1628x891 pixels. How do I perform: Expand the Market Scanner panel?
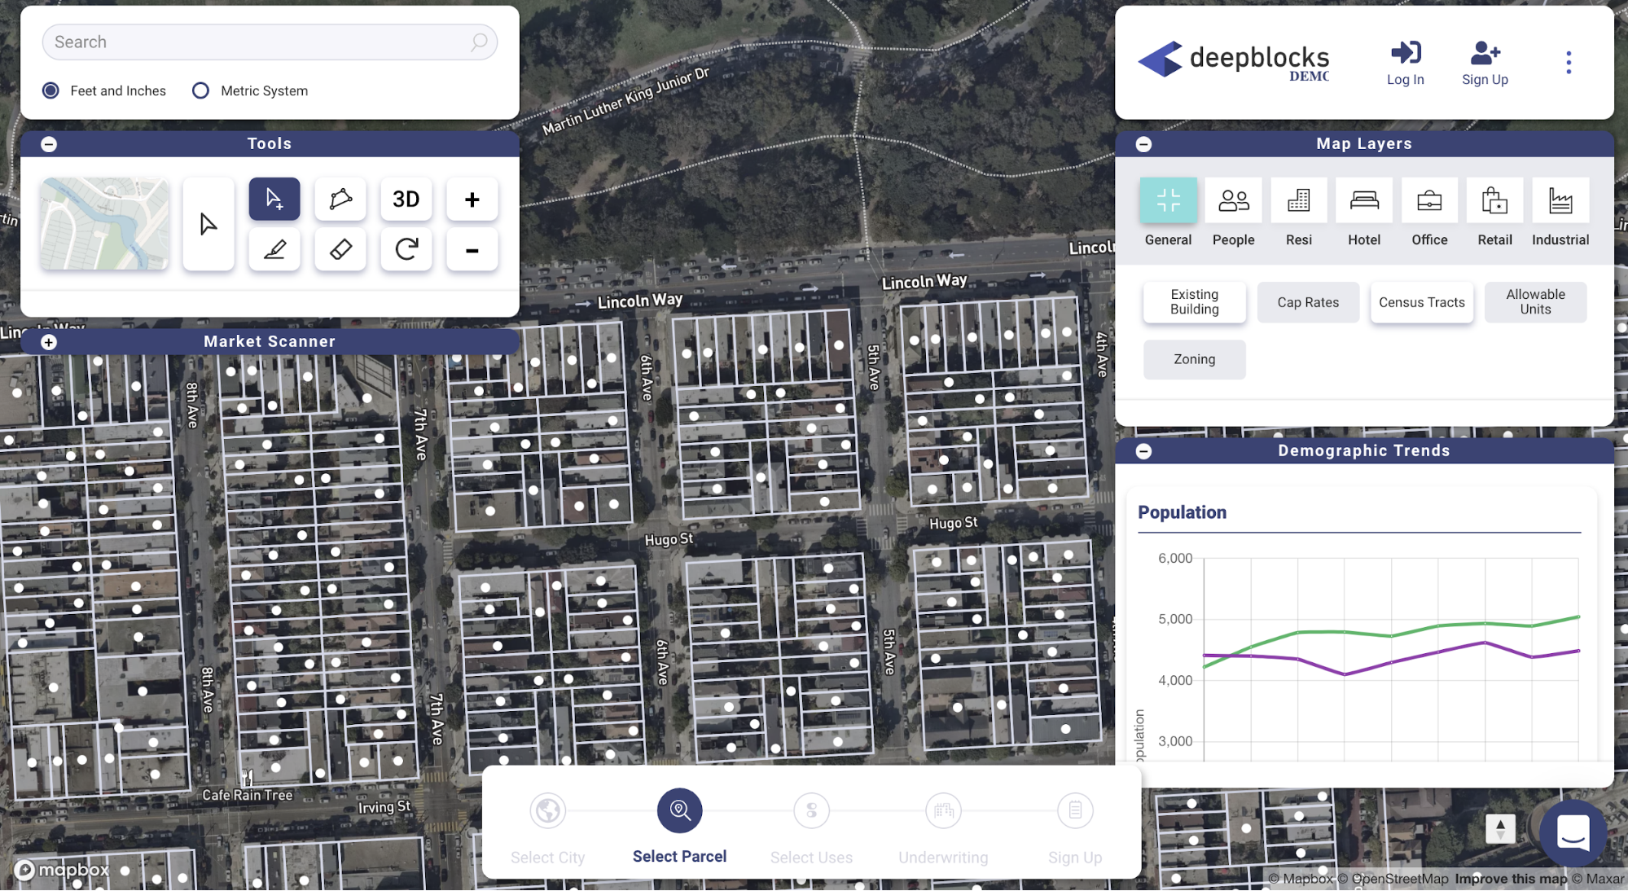[49, 342]
